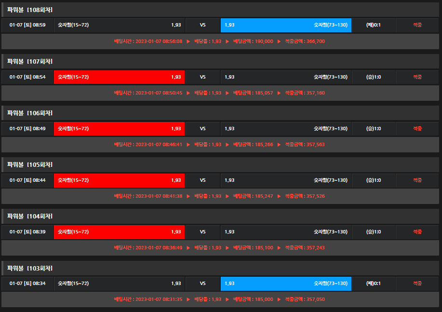Click the 01-07 [토] 08:39 date cell

click(x=27, y=232)
